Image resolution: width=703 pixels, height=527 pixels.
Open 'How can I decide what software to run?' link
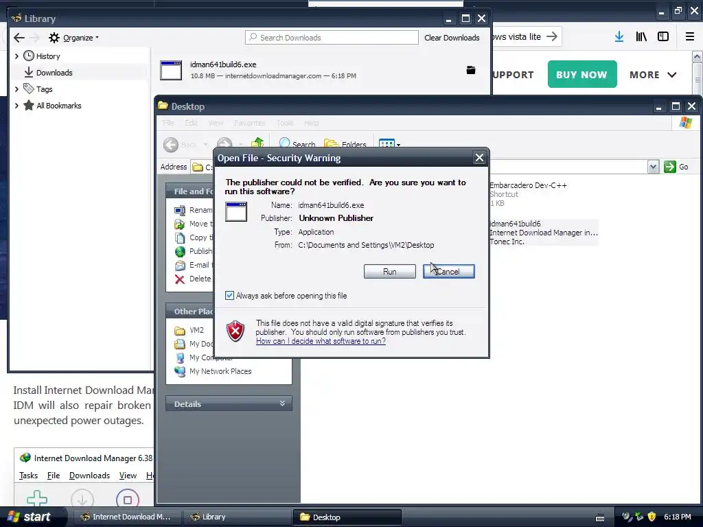(321, 341)
